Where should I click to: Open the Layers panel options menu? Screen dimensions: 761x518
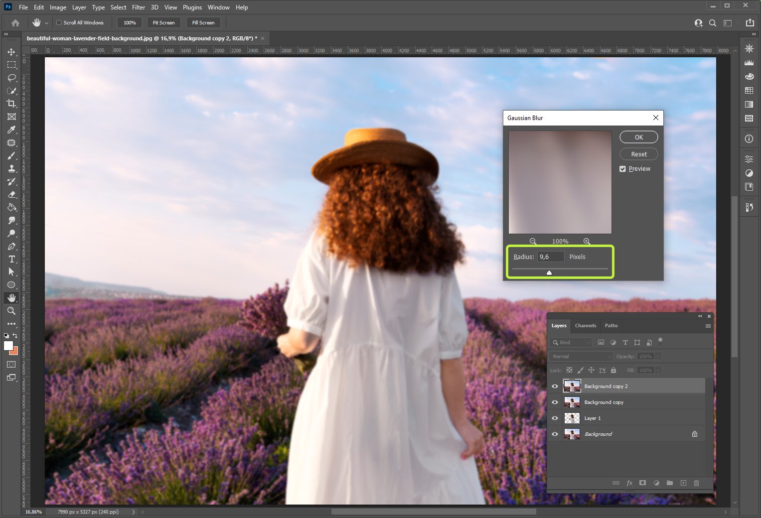[x=708, y=326]
